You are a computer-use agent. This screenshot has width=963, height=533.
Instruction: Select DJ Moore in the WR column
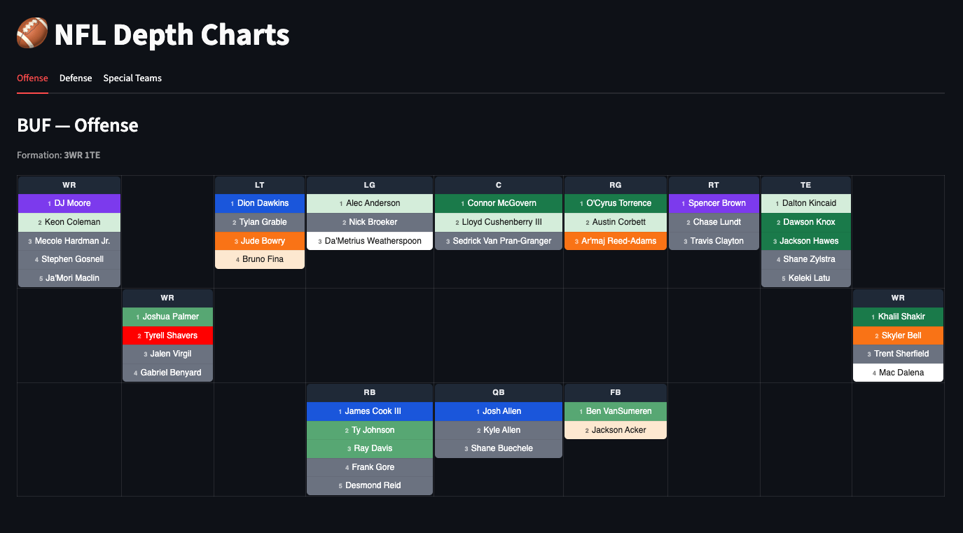[x=69, y=204]
